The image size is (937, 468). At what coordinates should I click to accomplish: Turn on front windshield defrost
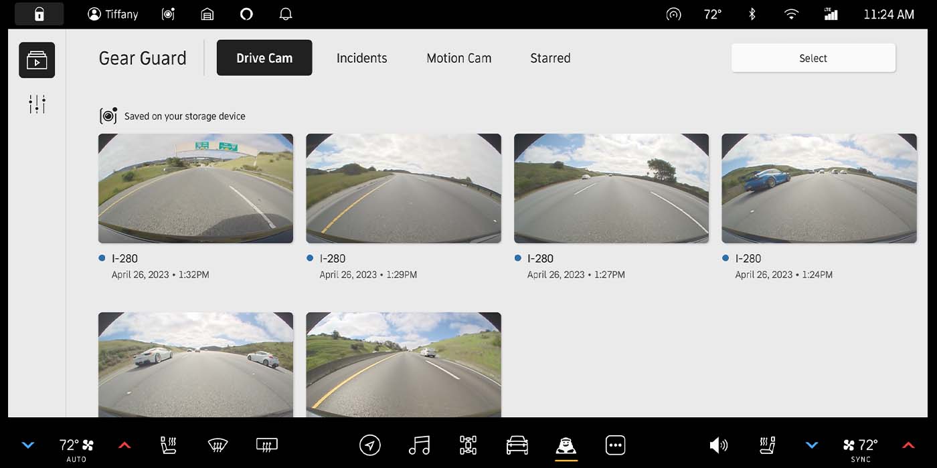tap(216, 445)
